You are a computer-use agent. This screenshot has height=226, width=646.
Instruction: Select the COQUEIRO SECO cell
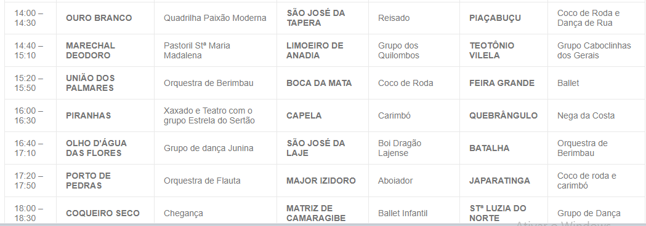pyautogui.click(x=103, y=213)
